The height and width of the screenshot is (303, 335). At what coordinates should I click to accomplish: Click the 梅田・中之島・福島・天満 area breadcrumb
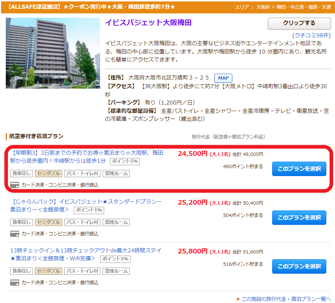click(304, 7)
